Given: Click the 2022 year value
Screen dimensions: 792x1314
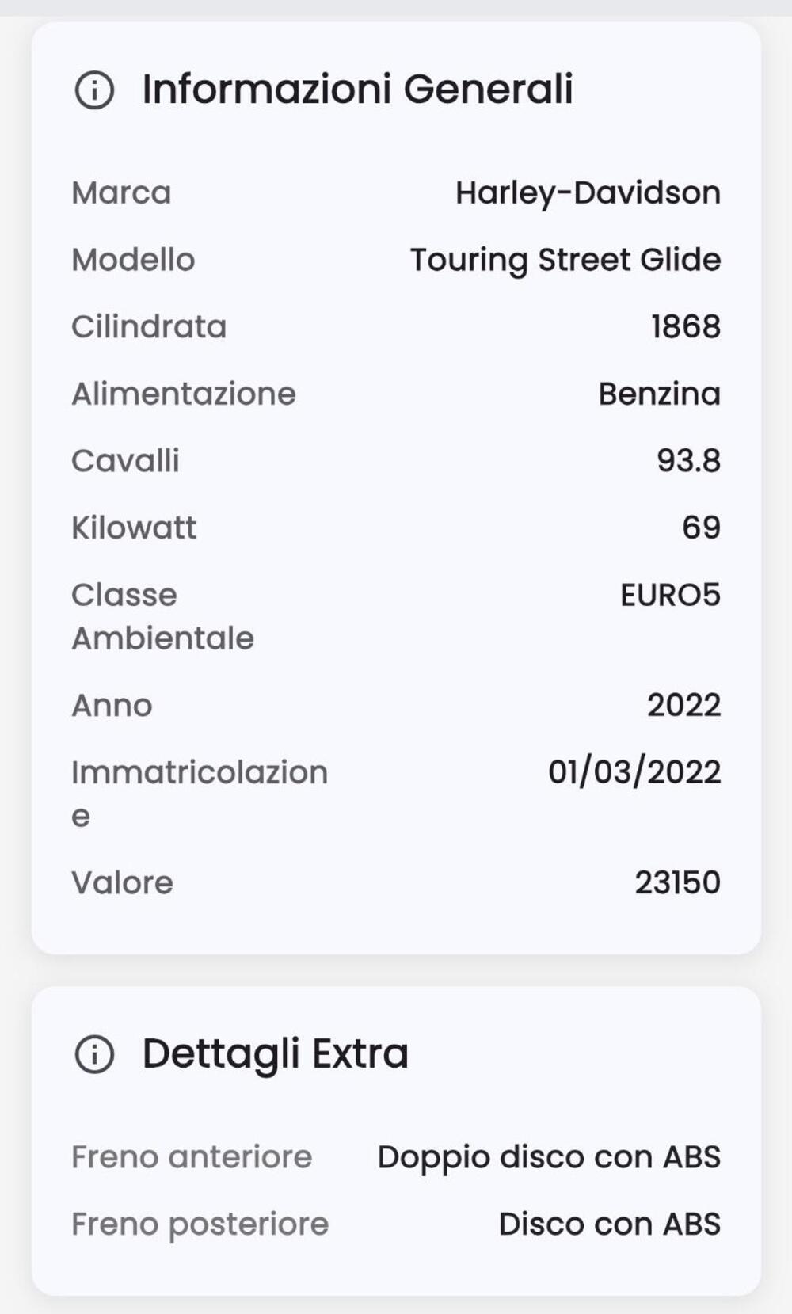Looking at the screenshot, I should coord(683,705).
